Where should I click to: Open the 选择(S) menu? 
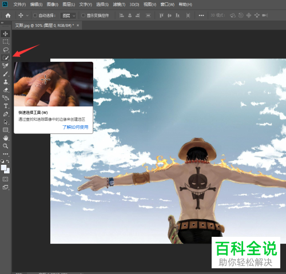[102, 5]
